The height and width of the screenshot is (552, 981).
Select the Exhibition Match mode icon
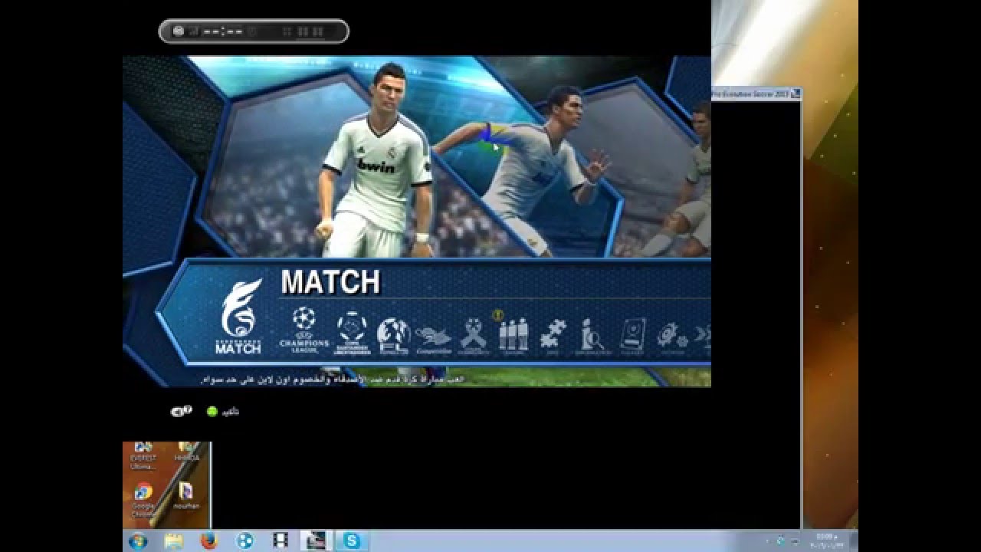coord(238,317)
